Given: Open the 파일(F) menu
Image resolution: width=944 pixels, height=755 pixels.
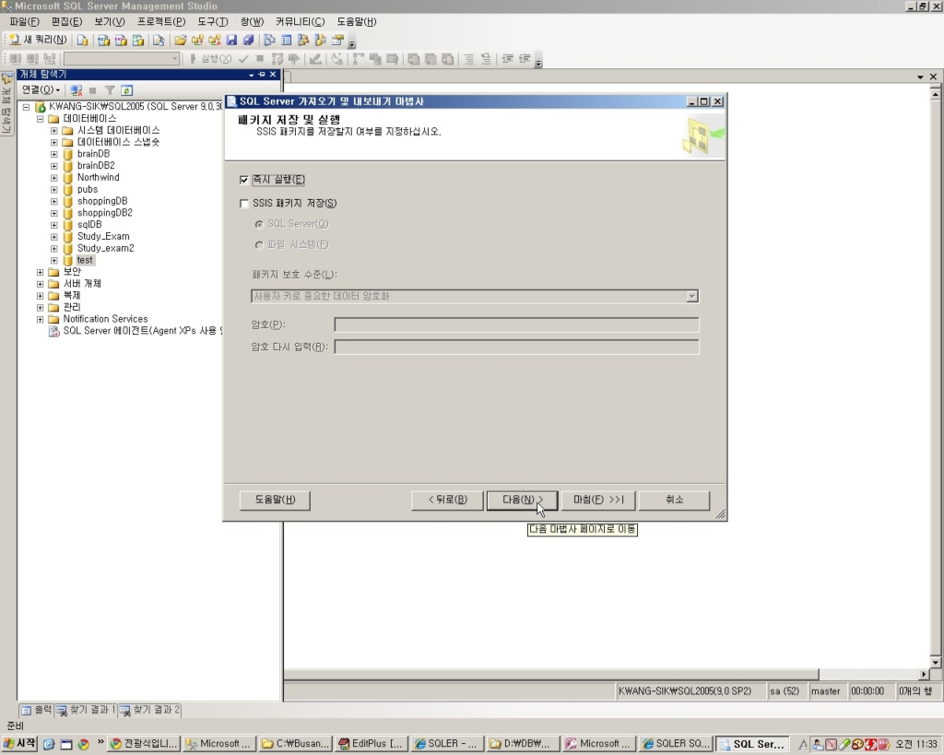Looking at the screenshot, I should coord(25,22).
